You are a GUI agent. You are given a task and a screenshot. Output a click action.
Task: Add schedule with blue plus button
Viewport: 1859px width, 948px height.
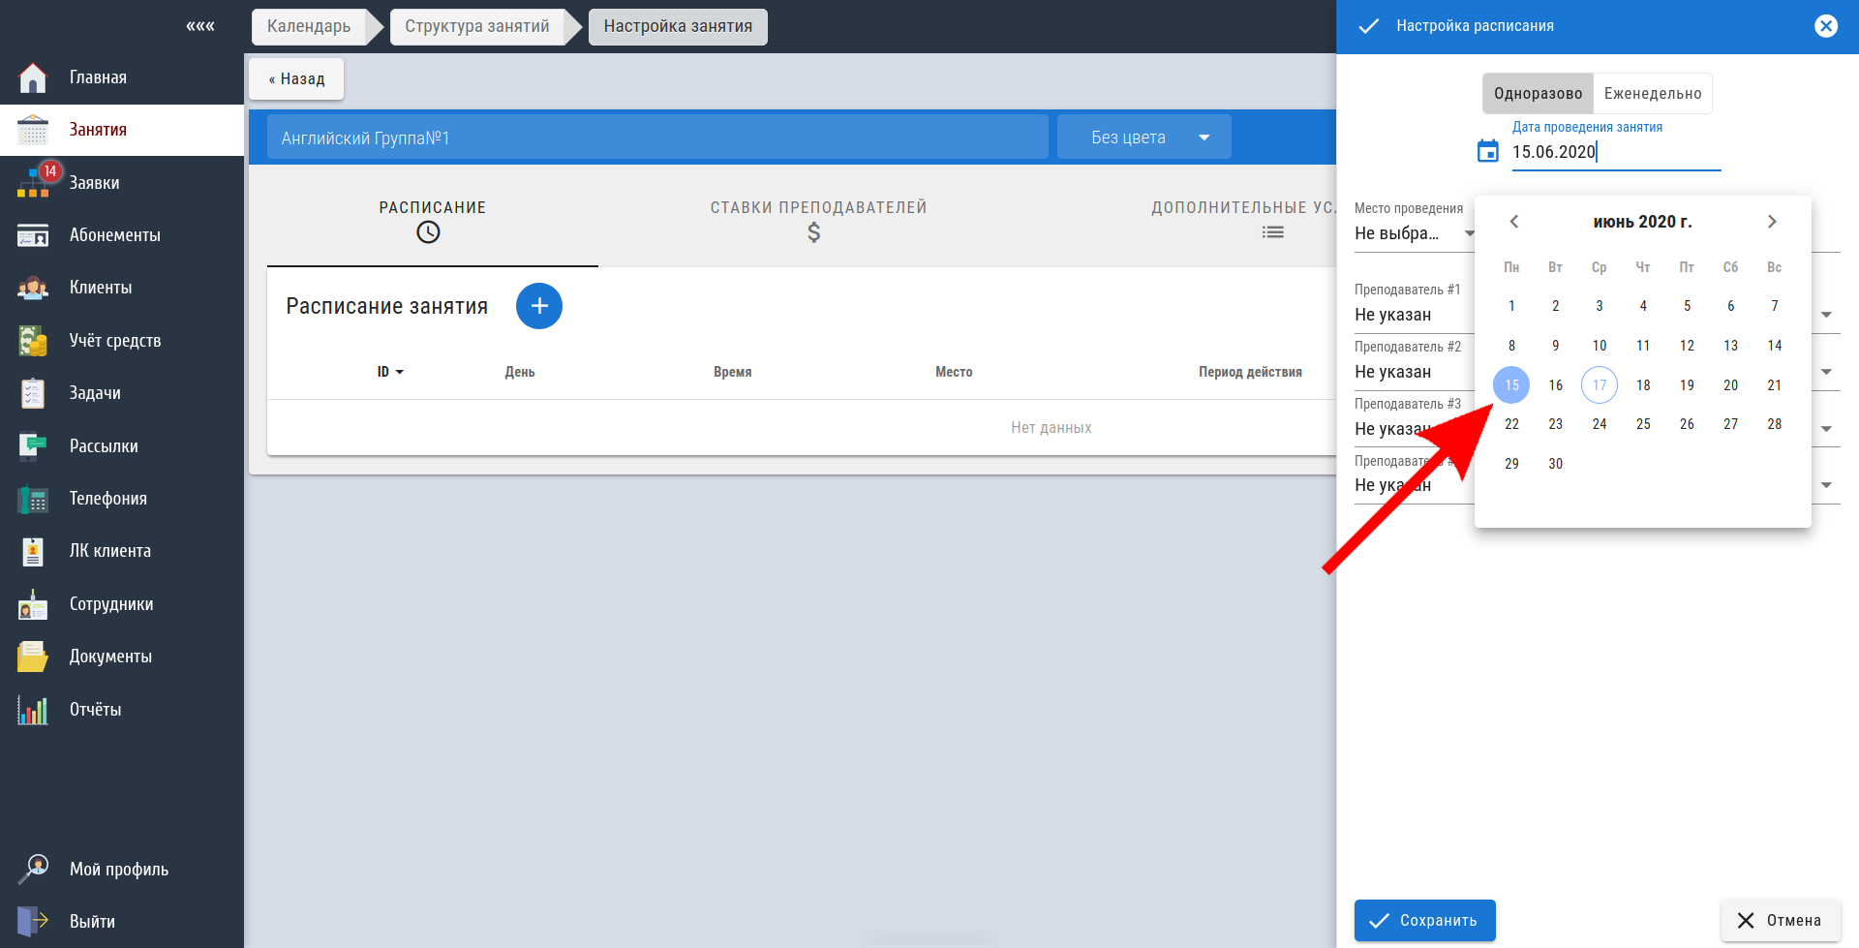click(x=539, y=306)
